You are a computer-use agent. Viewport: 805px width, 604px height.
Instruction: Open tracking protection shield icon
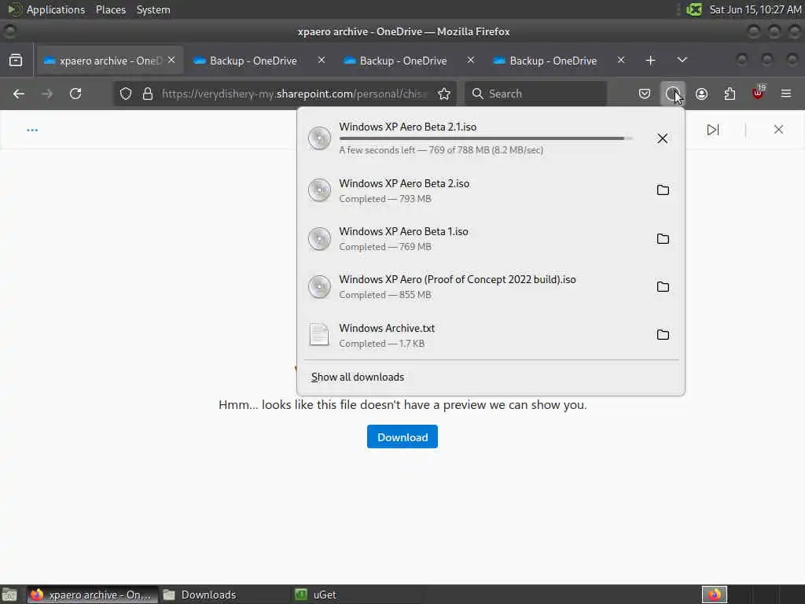126,94
